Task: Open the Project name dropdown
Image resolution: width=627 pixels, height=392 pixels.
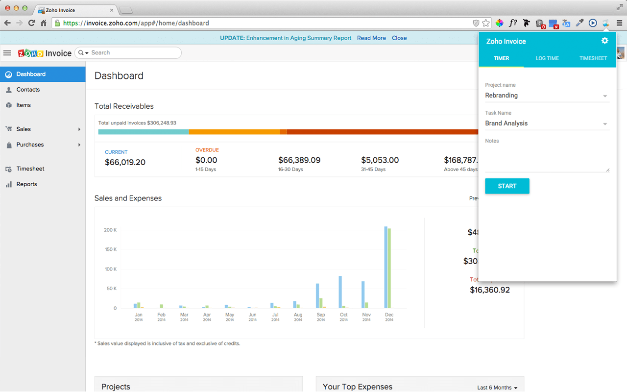Action: click(x=547, y=96)
